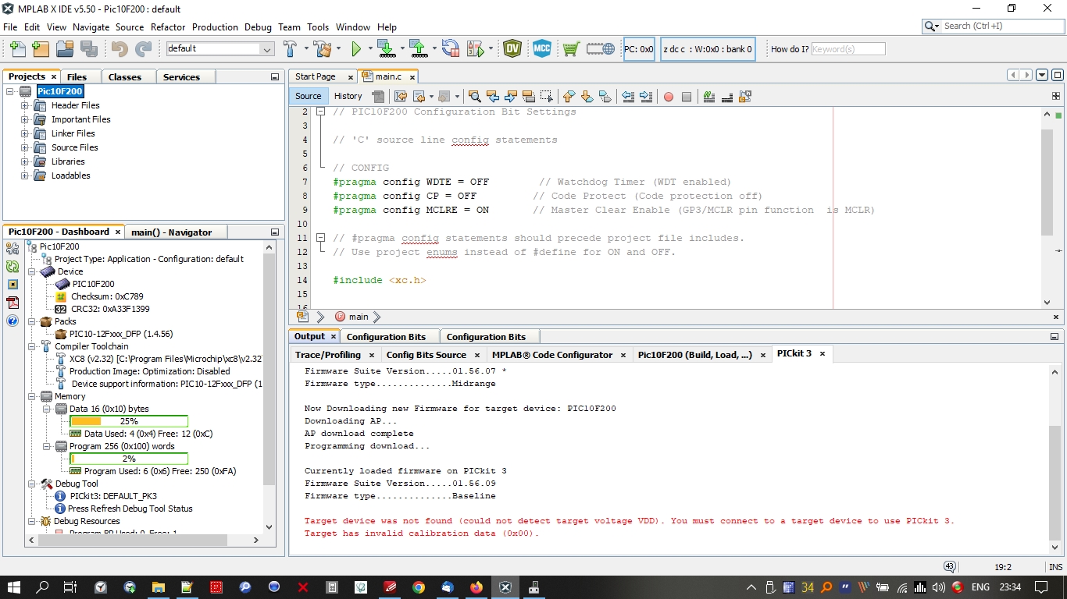Viewport: 1067px width, 599px height.
Task: Click Previous Bookmark up-arrow icon
Action: tap(569, 97)
